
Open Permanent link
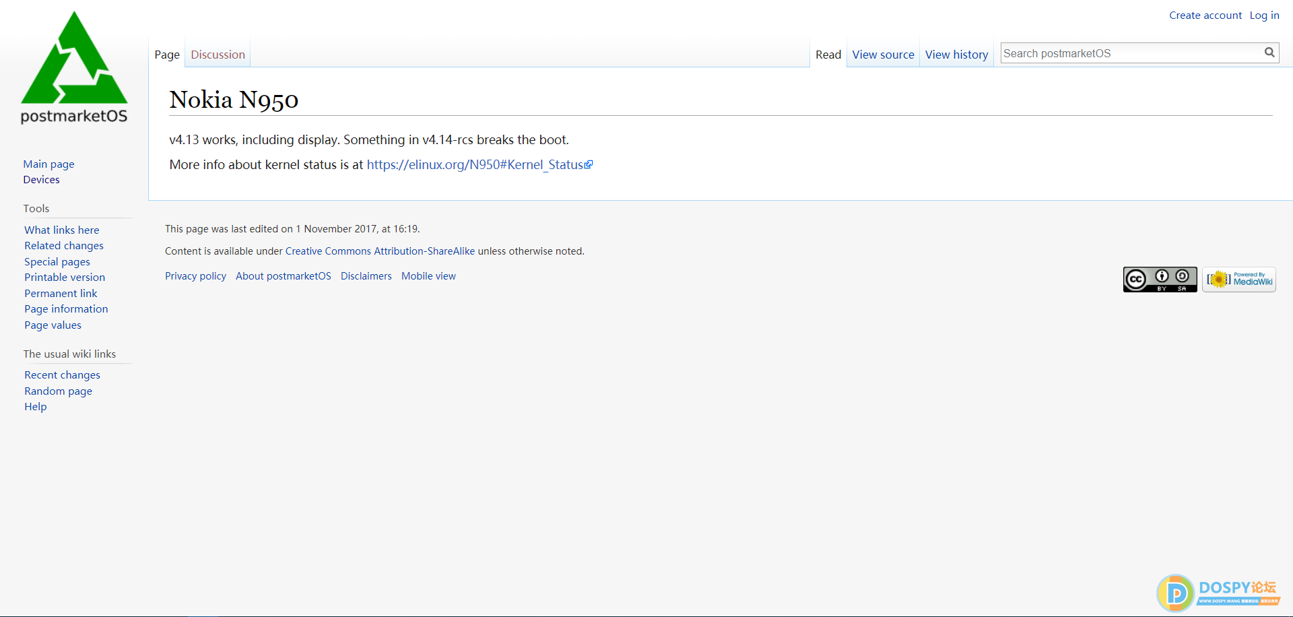(61, 293)
